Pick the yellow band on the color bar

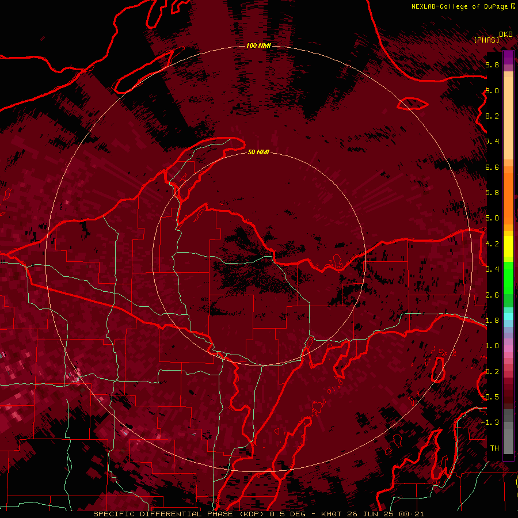point(508,246)
